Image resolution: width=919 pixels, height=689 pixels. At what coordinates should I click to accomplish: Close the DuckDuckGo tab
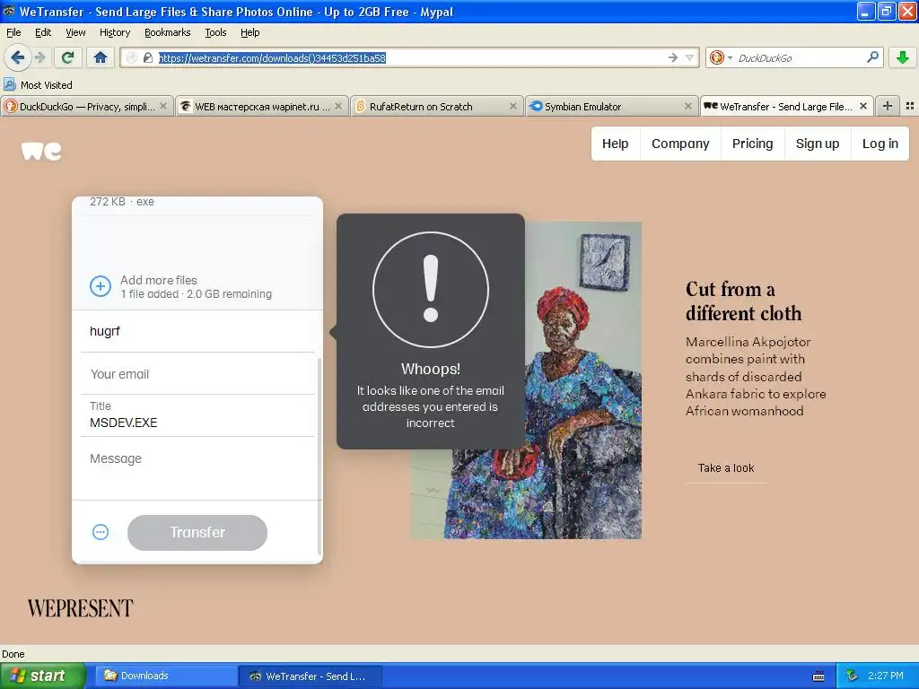coord(163,106)
